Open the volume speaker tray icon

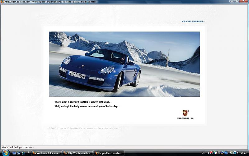point(238,153)
